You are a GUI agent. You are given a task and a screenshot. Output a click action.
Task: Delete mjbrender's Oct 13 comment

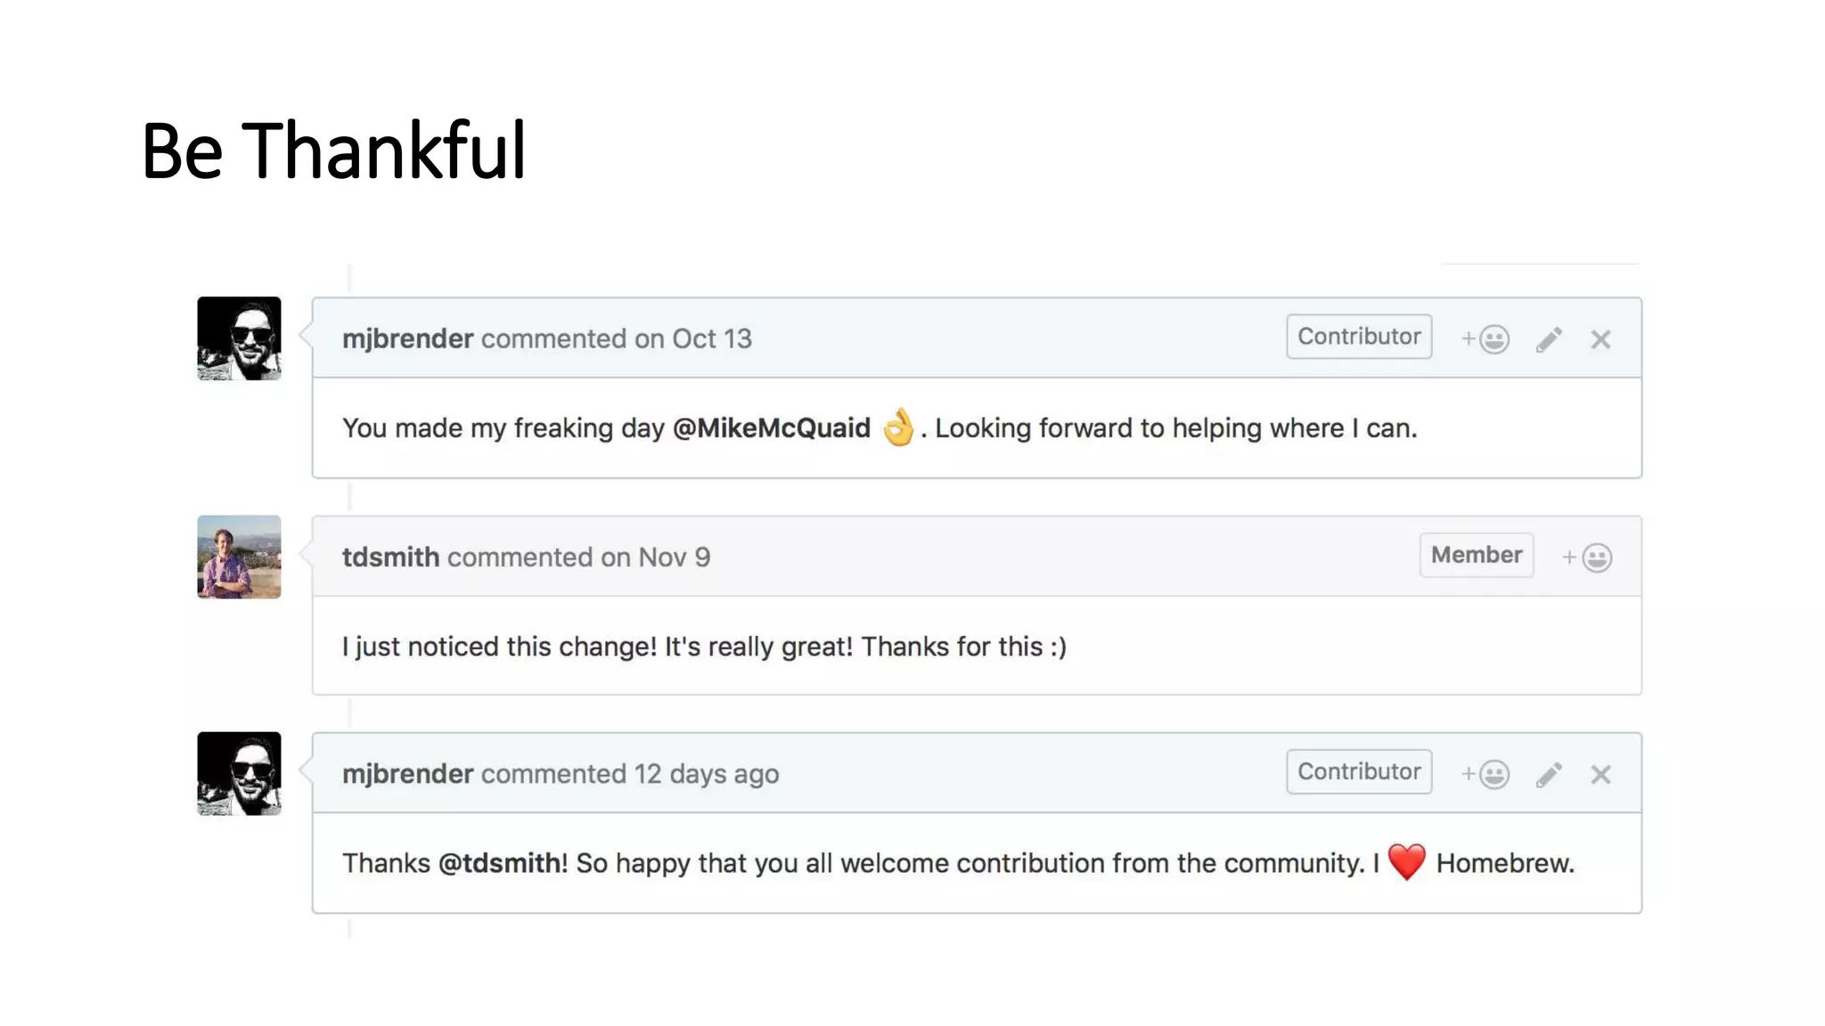1600,339
